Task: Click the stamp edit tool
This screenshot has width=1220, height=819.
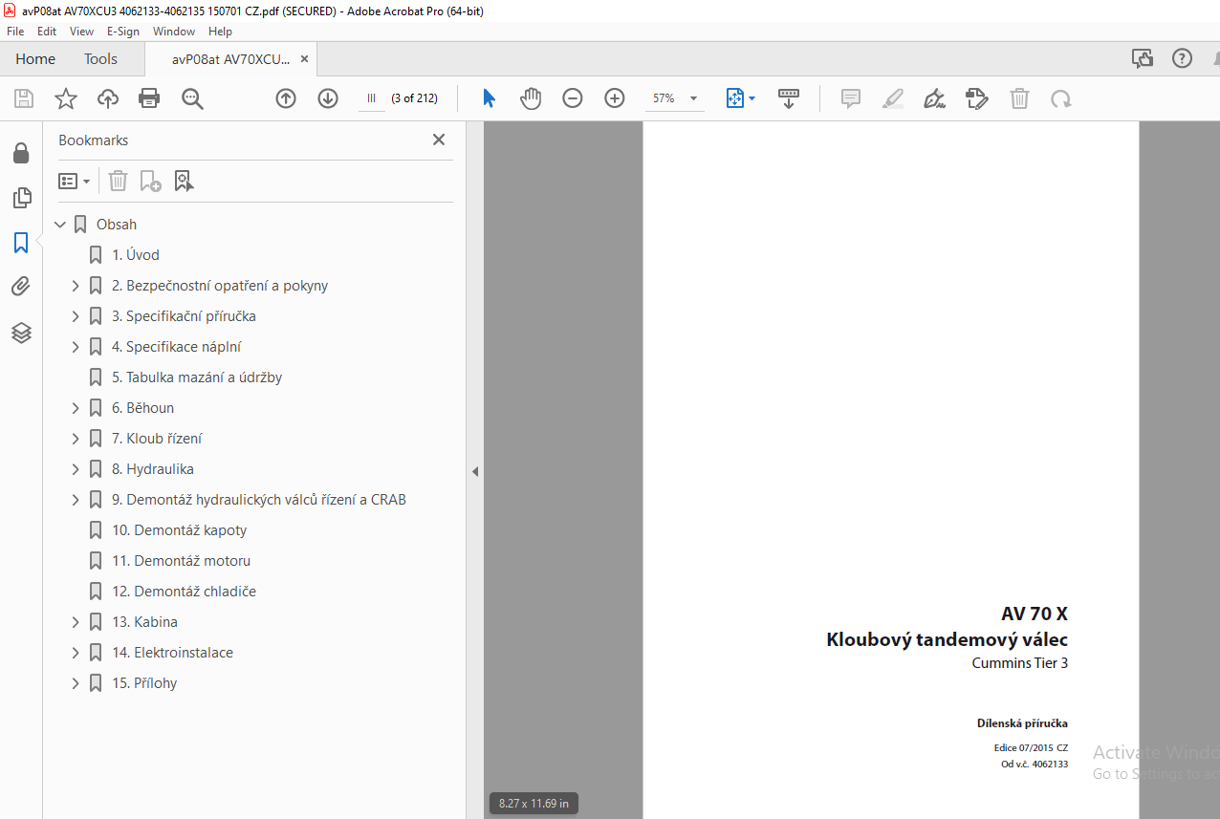Action: pos(977,98)
